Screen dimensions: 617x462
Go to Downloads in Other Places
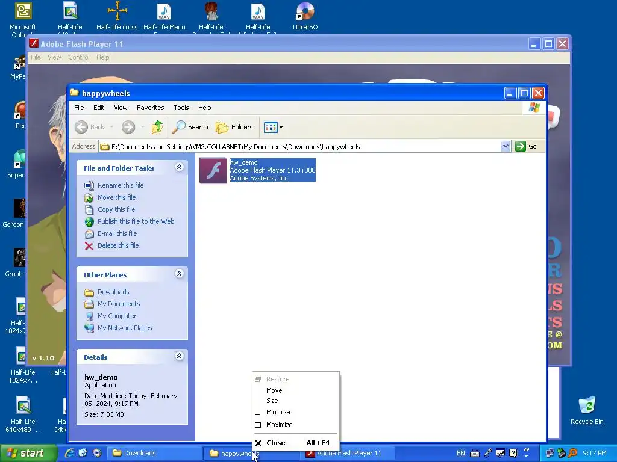(x=113, y=292)
